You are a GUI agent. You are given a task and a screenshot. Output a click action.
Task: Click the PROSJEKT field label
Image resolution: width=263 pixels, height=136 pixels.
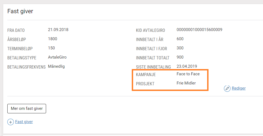pos(145,84)
